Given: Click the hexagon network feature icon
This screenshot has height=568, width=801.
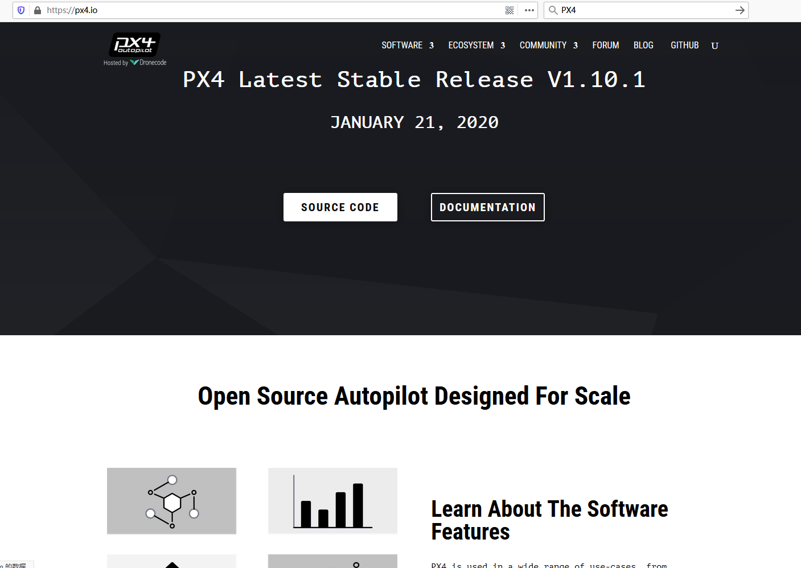Looking at the screenshot, I should (171, 501).
